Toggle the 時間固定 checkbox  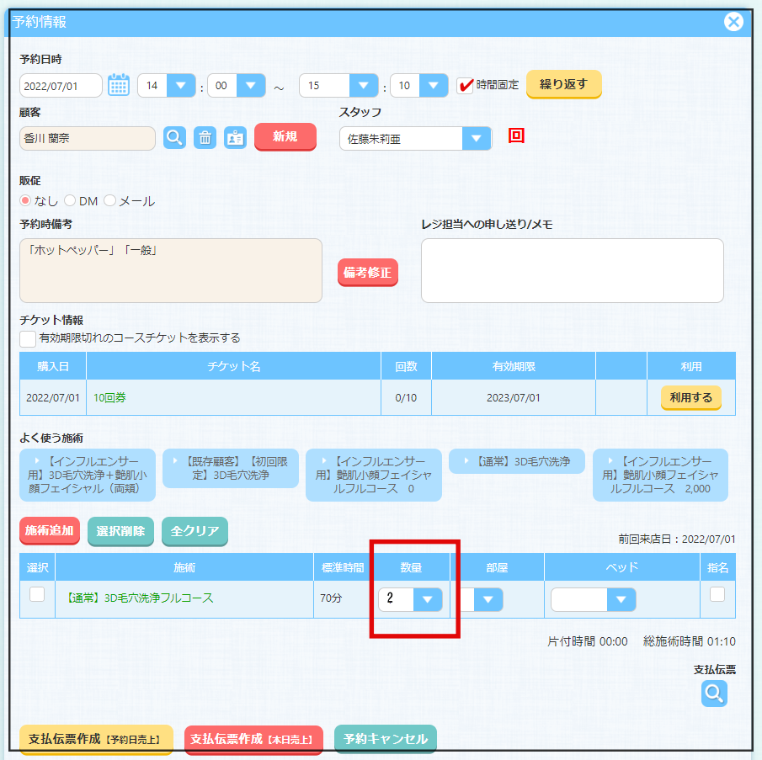coord(465,85)
